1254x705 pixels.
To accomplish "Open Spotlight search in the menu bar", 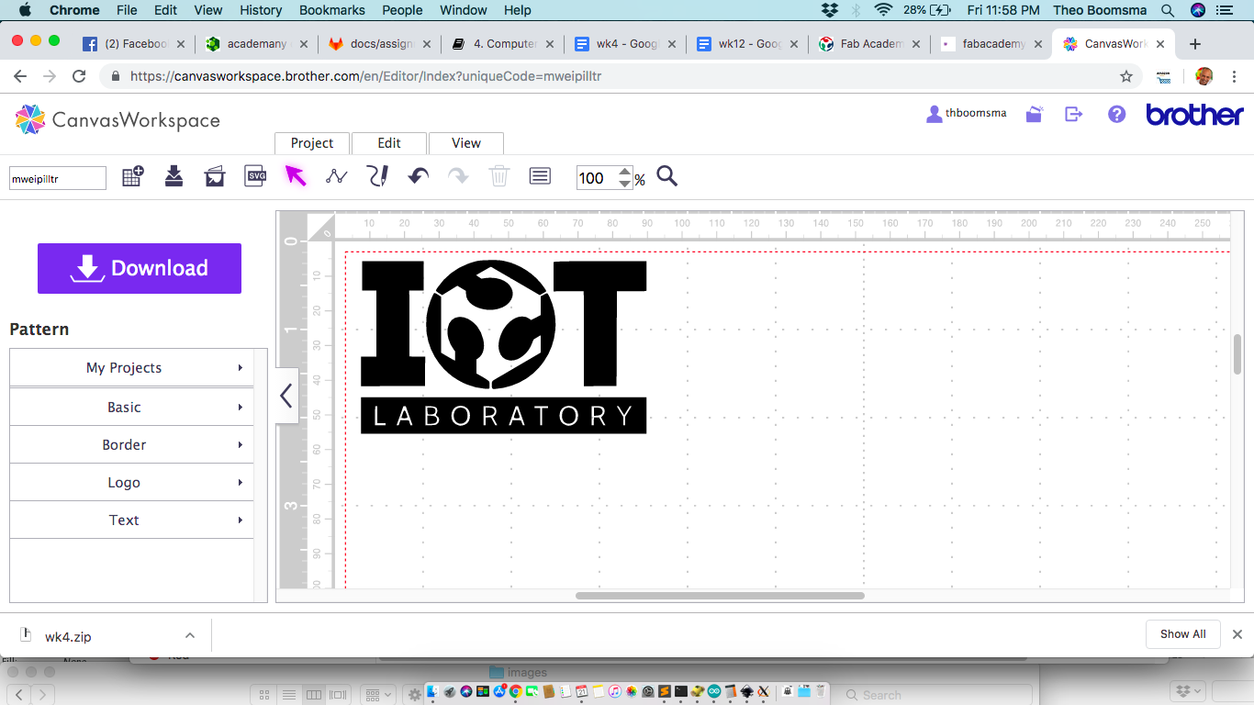I will (1168, 10).
